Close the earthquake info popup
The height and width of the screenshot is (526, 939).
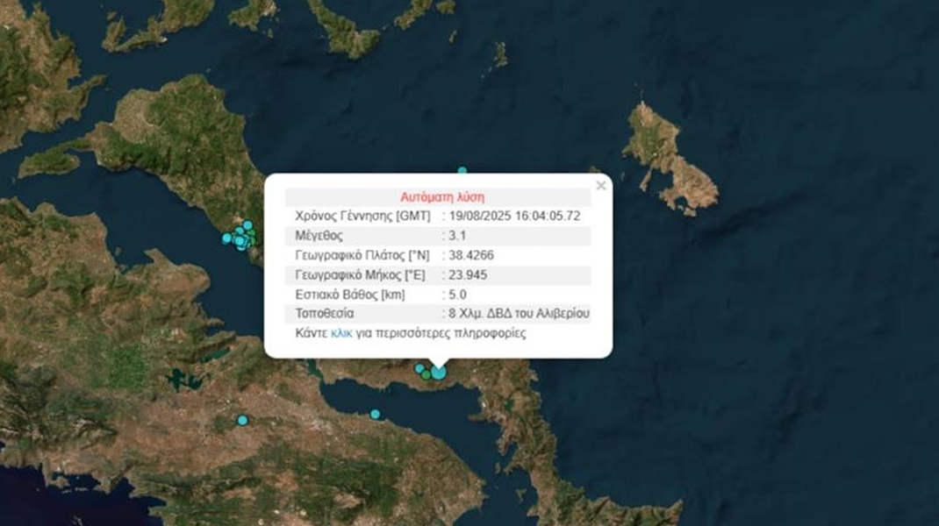(600, 186)
